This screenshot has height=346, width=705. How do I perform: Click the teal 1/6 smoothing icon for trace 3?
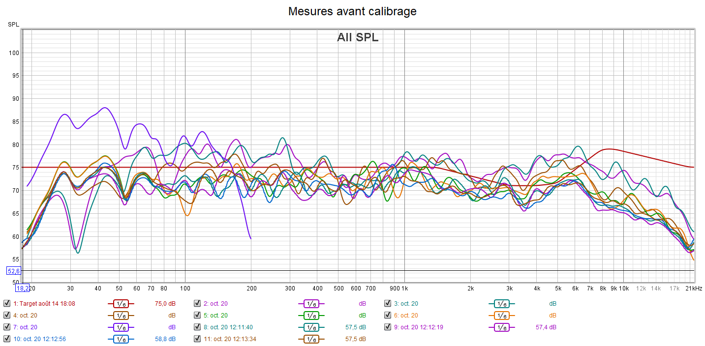501,304
